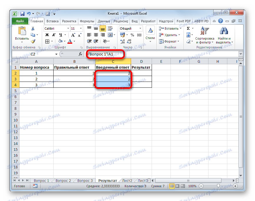The width and height of the screenshot is (255, 201).
Task: Click the Fill down arrow icon
Action: pyautogui.click(x=188, y=35)
